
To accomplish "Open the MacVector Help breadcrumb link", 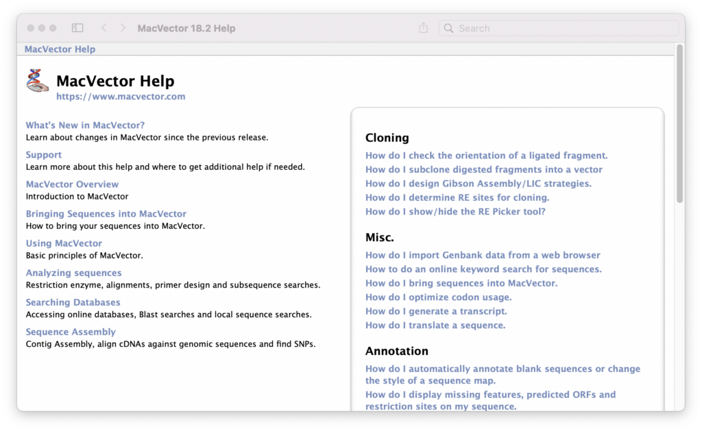I will point(60,49).
